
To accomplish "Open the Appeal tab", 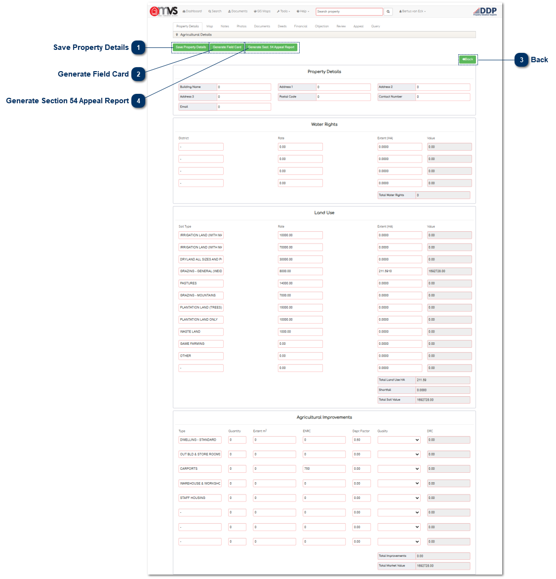I will pos(358,26).
